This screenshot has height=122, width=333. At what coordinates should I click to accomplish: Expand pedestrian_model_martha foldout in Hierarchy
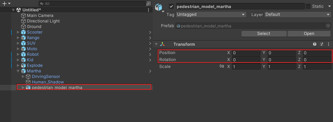(23, 88)
